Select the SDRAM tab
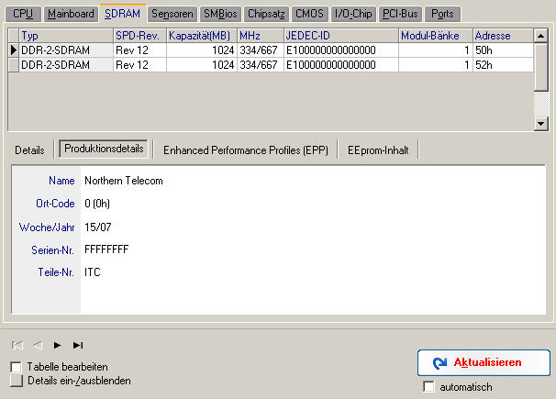 click(x=122, y=13)
